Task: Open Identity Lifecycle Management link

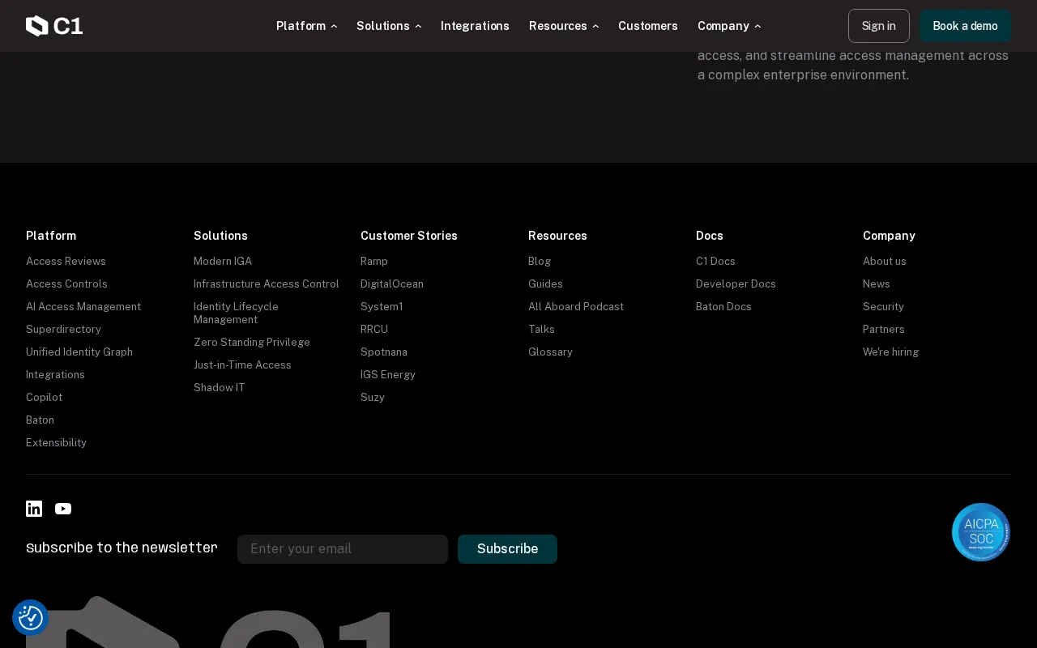Action: [x=236, y=313]
